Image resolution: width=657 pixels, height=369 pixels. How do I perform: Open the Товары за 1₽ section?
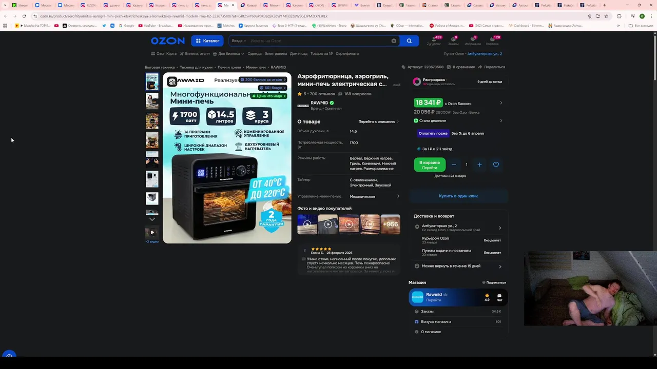point(321,54)
